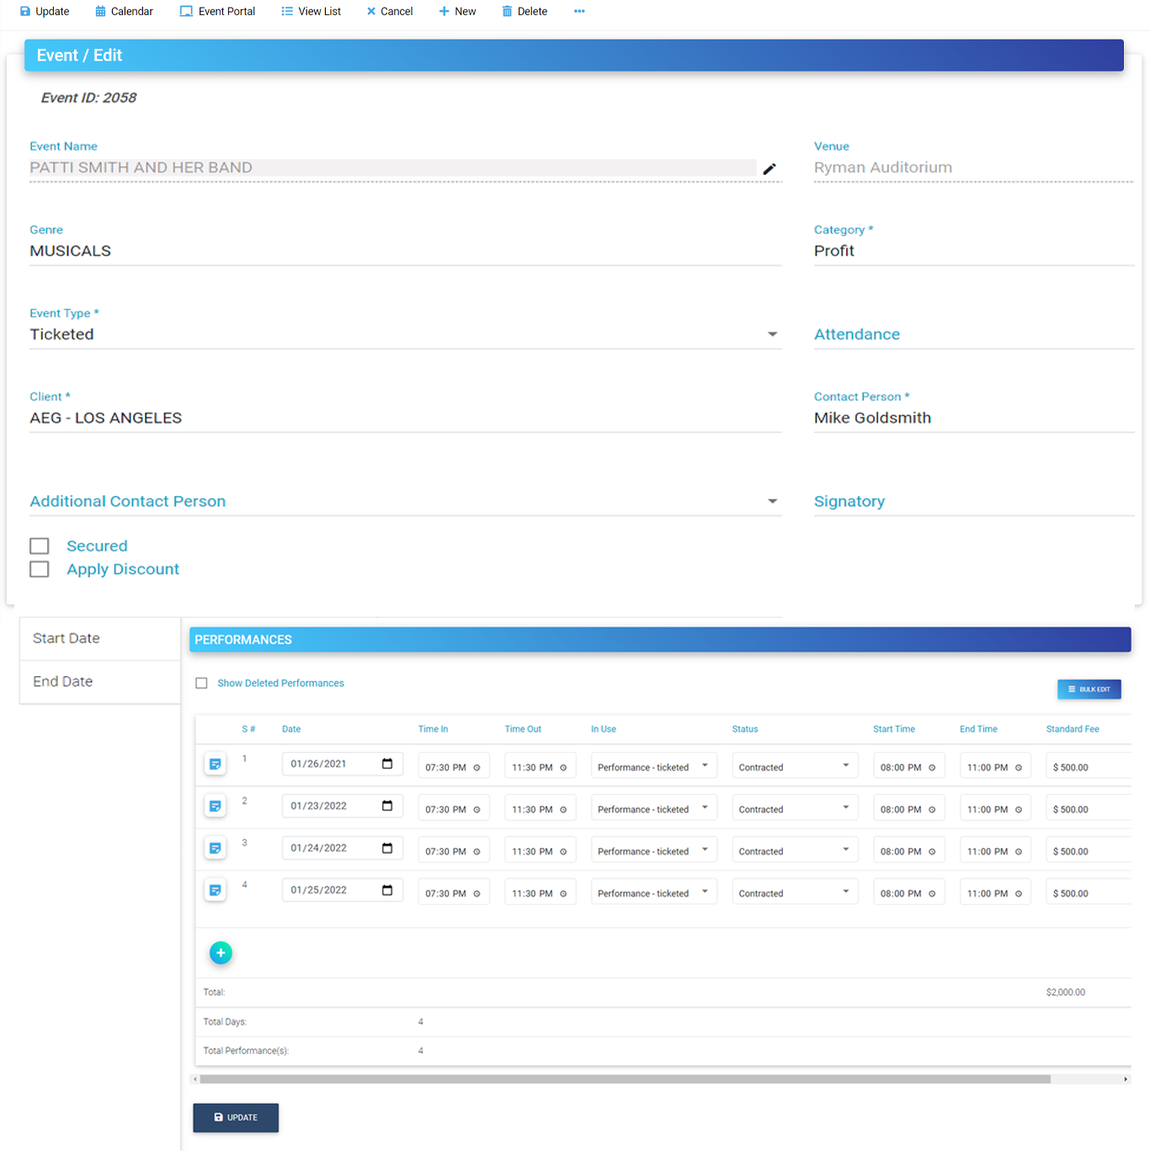
Task: Select View List in the top menu
Action: [311, 11]
